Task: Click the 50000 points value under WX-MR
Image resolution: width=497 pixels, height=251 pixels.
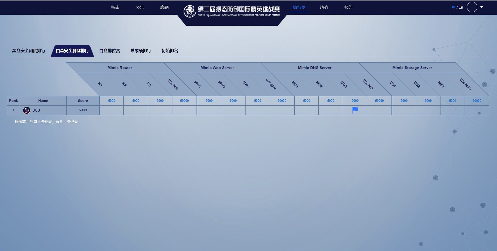Action: click(x=184, y=101)
